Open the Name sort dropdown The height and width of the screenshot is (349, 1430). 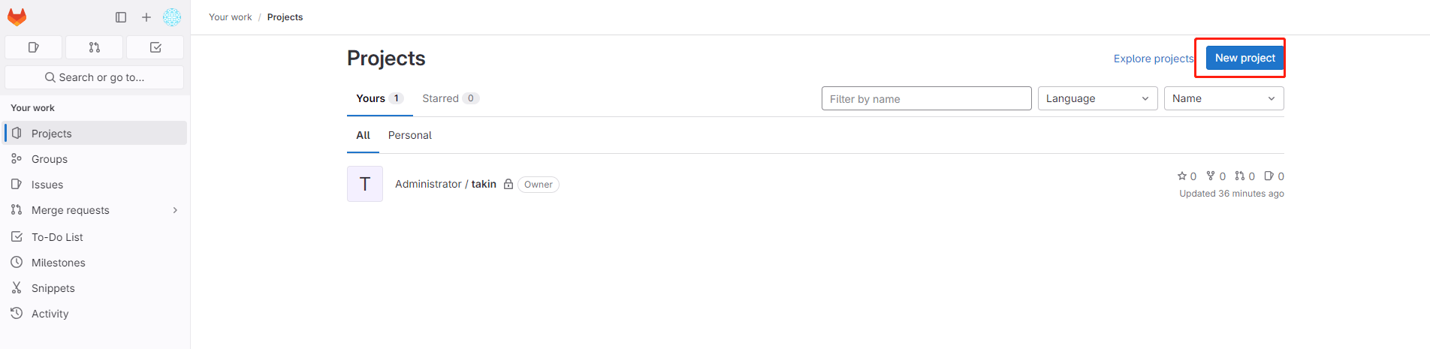[1223, 98]
